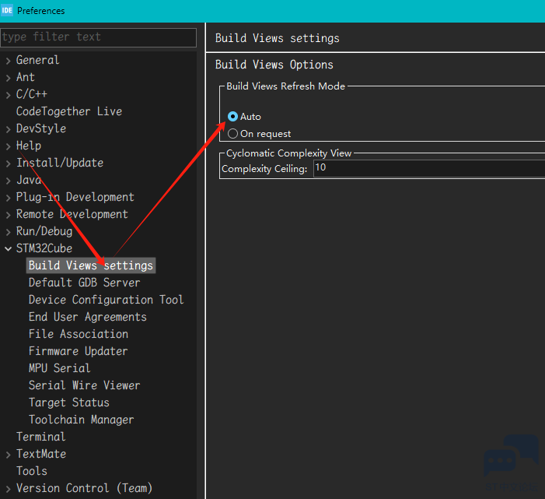Screen dimensions: 545x499
Task: Expand the Java node arrow
Action: point(9,181)
